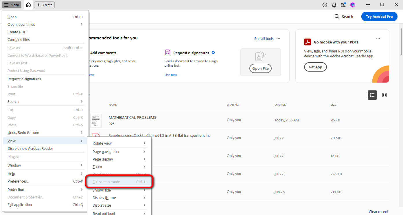The width and height of the screenshot is (403, 215).
Task: Choose Preferences in the menu
Action: 18,181
